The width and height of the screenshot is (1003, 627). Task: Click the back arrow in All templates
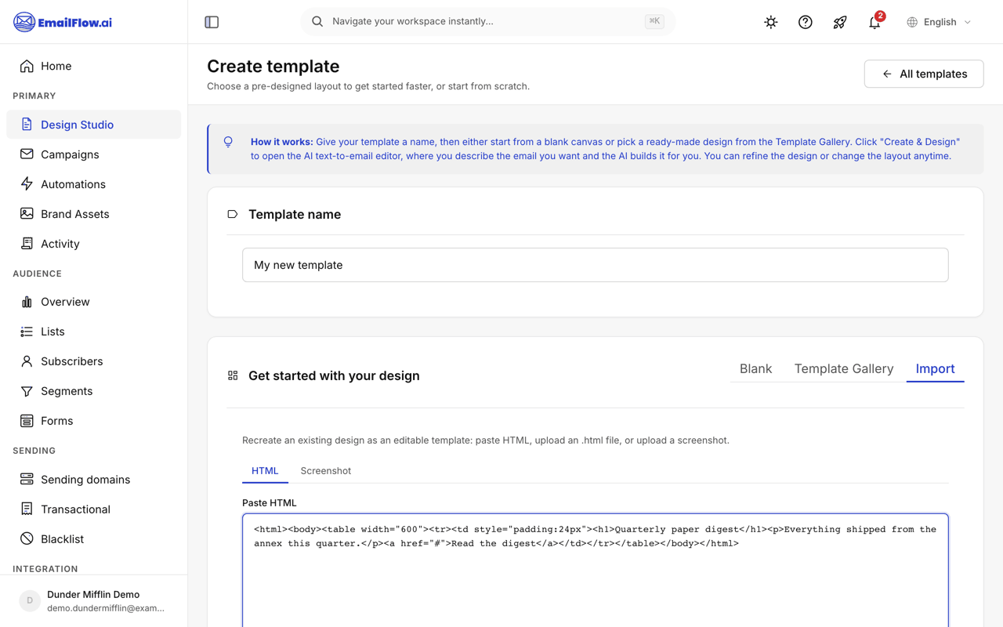point(887,74)
